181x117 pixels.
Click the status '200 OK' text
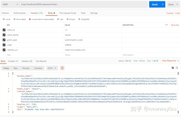[x=128, y=61]
